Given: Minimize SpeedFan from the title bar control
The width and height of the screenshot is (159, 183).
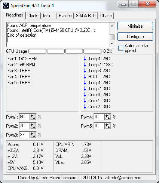Looking at the screenshot, I should click(123, 4).
